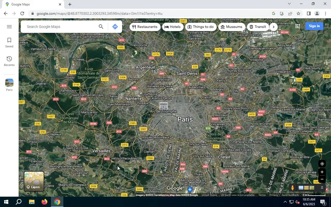Toggle the Chrome side panel

coord(309,13)
